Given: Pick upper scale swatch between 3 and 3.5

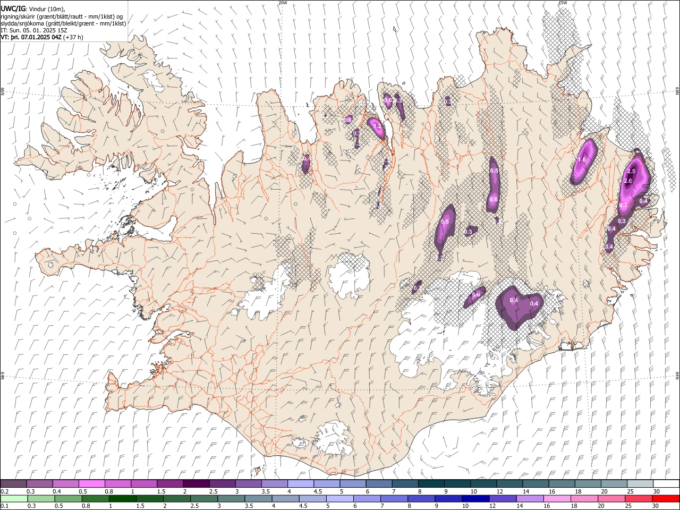Looking at the screenshot, I should point(248,484).
